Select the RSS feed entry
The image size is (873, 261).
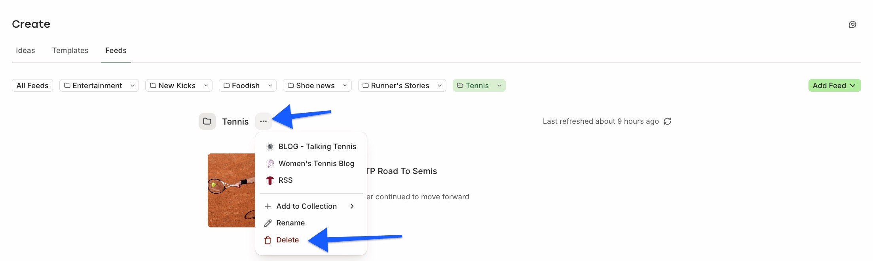pyautogui.click(x=311, y=180)
